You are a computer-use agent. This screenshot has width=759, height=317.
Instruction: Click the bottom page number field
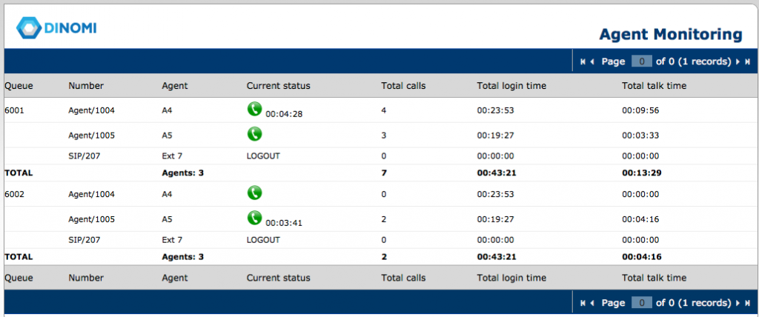click(x=642, y=302)
